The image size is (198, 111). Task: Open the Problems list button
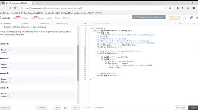tap(5, 108)
